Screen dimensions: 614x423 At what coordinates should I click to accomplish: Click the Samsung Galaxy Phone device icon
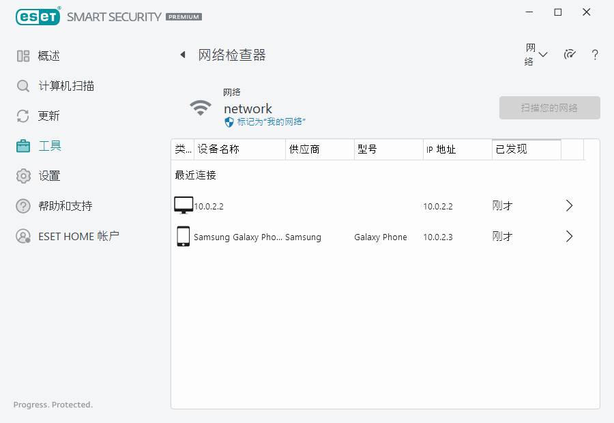pyautogui.click(x=183, y=236)
